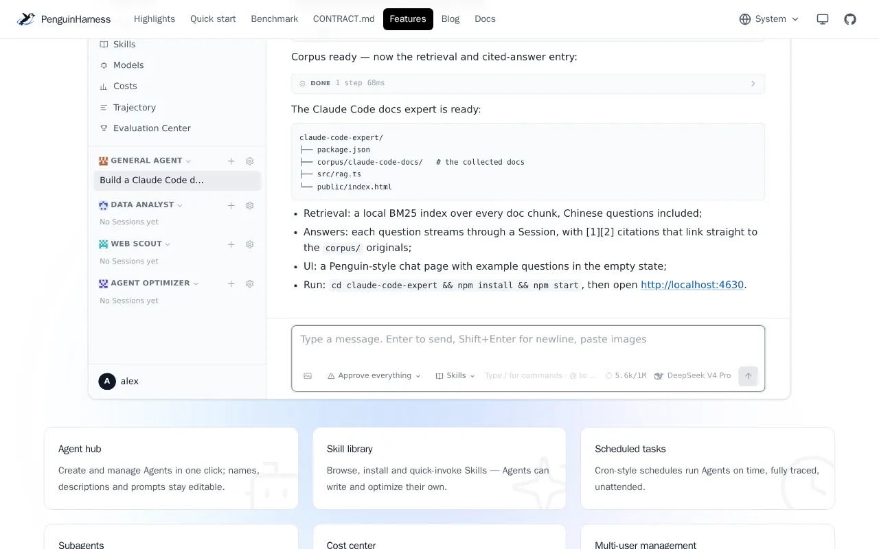Image resolution: width=879 pixels, height=549 pixels.
Task: Open the Cost center feature card
Action: coord(439,537)
